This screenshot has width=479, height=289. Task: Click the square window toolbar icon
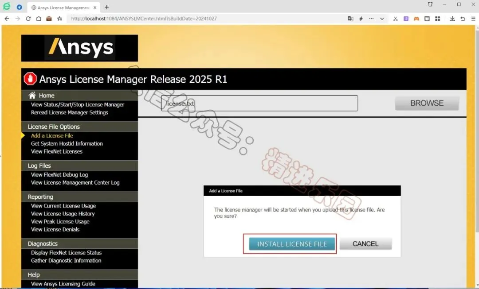[x=427, y=19]
